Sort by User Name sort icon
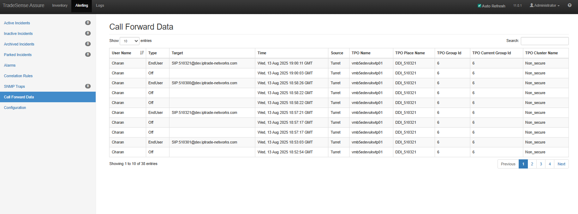This screenshot has width=578, height=214. [142, 53]
